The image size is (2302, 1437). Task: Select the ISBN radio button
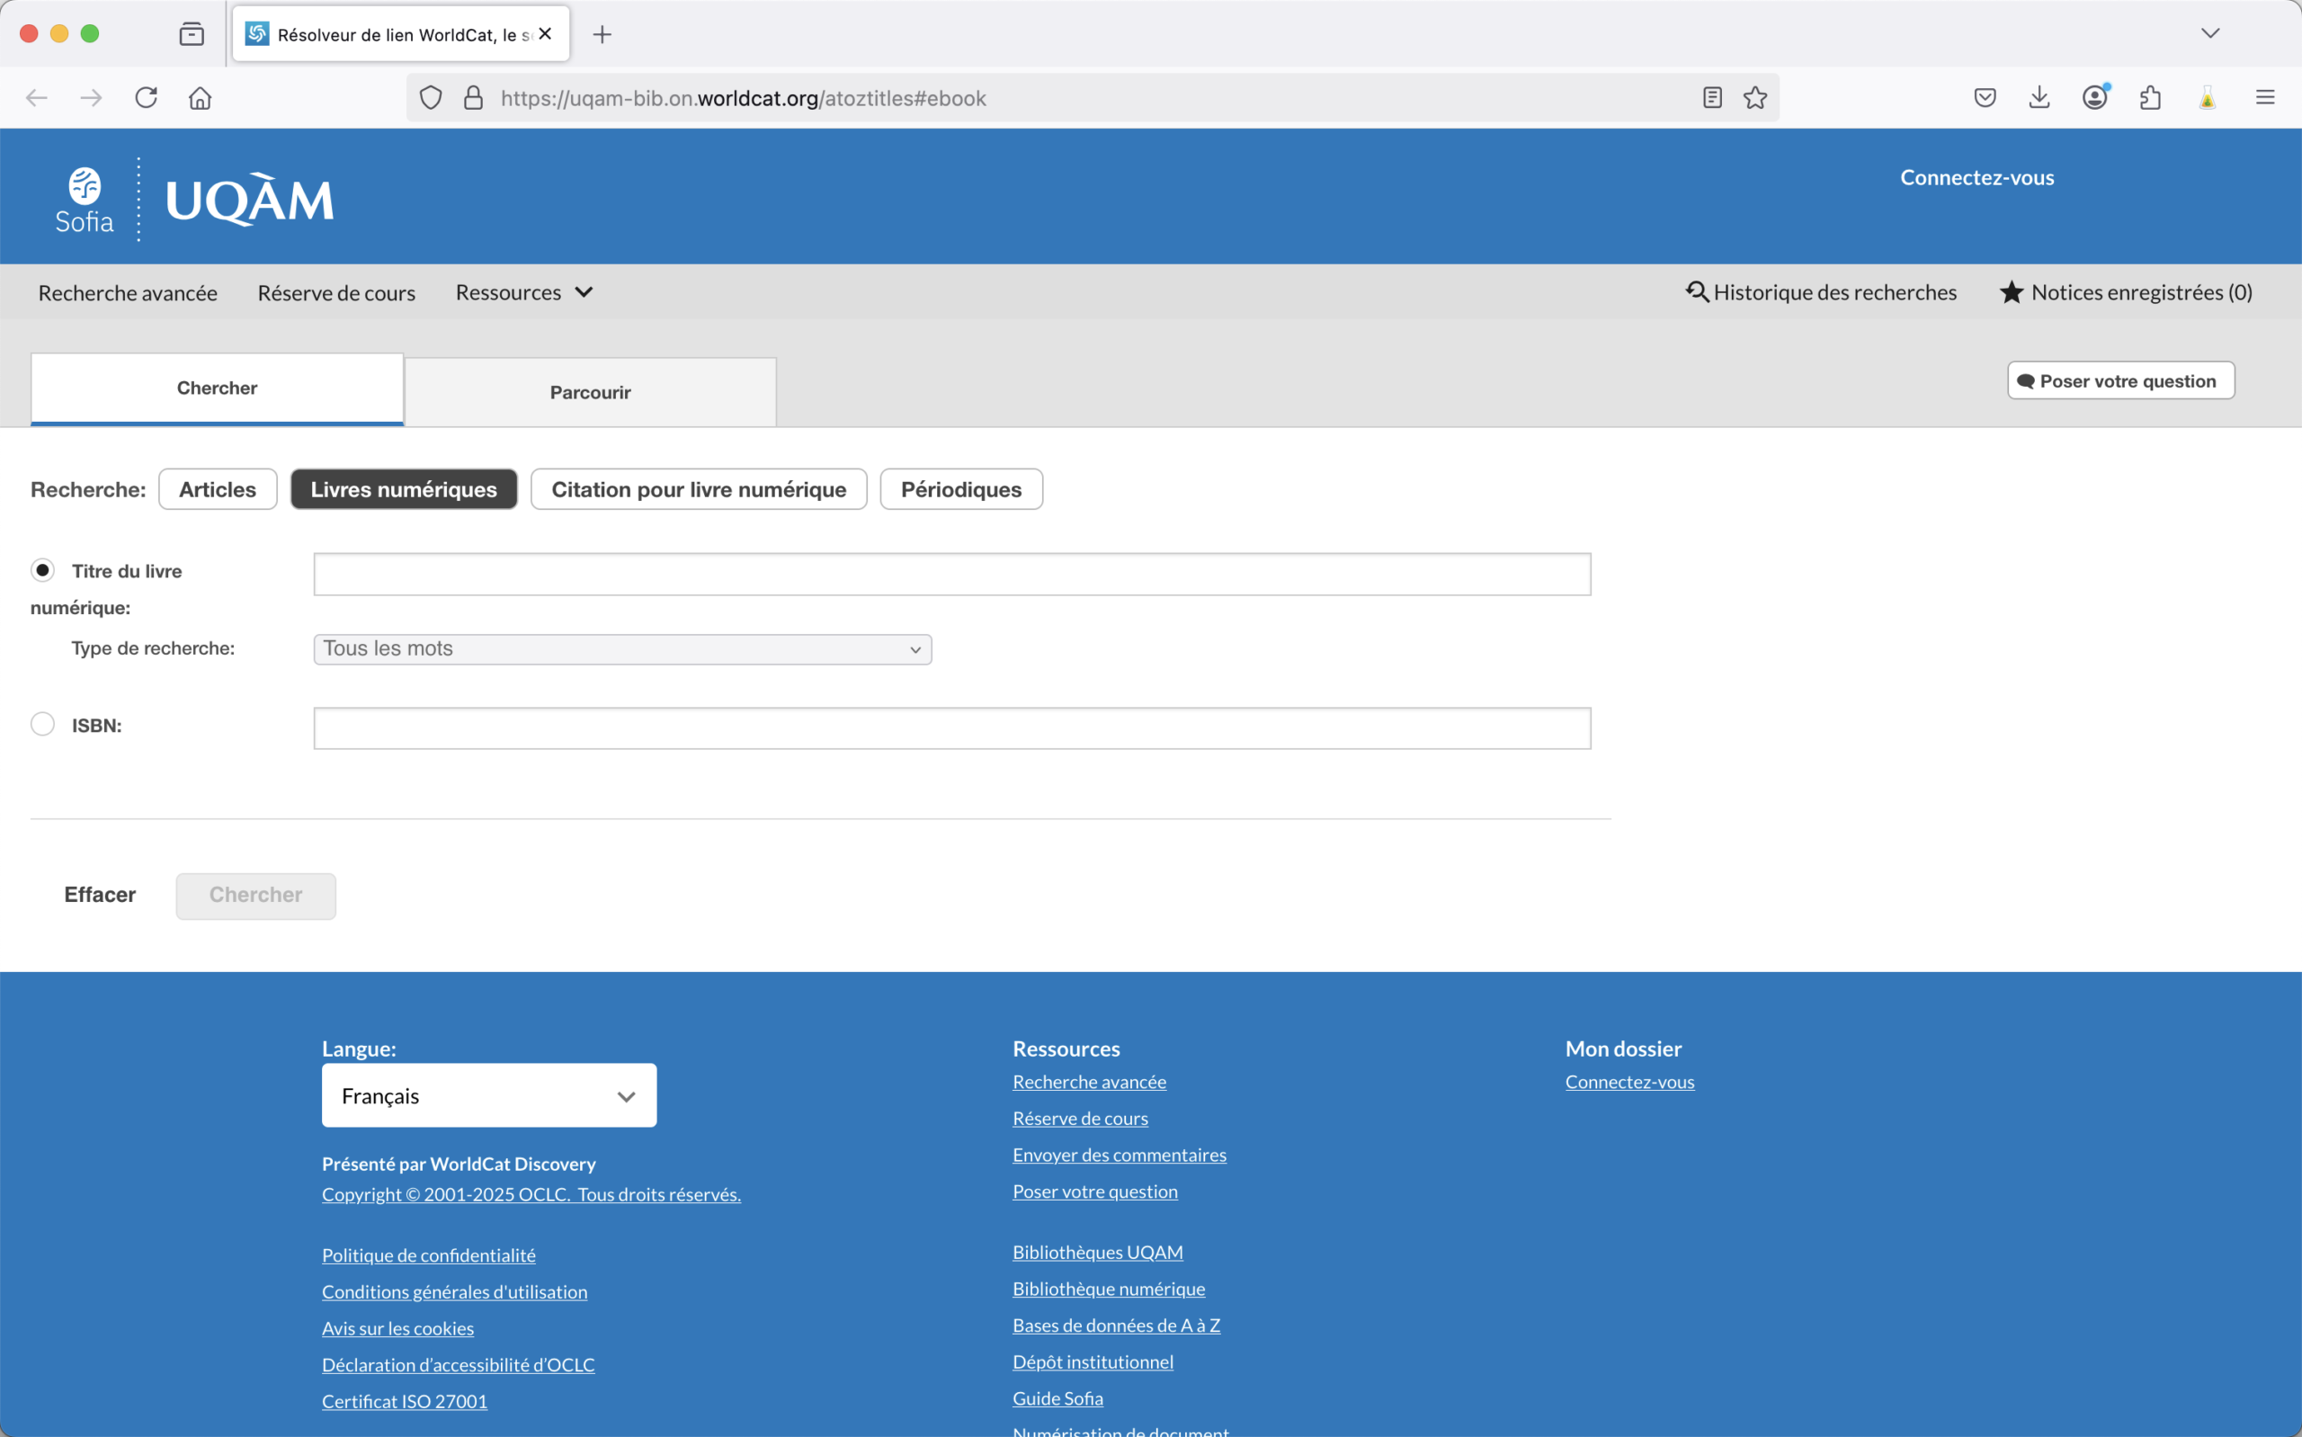[x=43, y=724]
